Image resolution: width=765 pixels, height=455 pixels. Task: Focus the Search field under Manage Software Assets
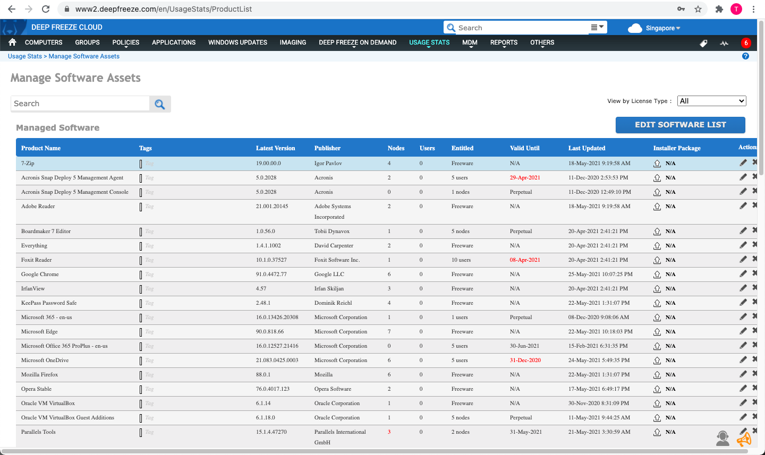coord(80,104)
